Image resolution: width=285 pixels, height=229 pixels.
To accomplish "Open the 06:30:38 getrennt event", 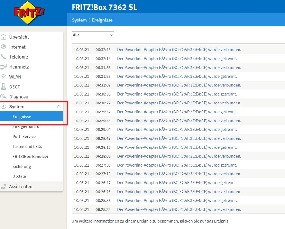I will [x=177, y=94].
